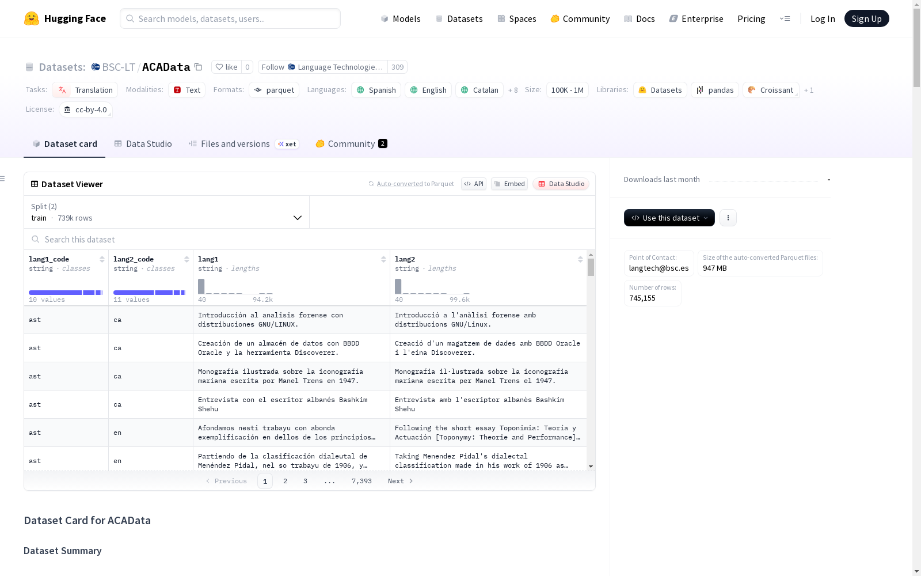Open the Docs menu item
This screenshot has height=576, width=921.
[640, 18]
